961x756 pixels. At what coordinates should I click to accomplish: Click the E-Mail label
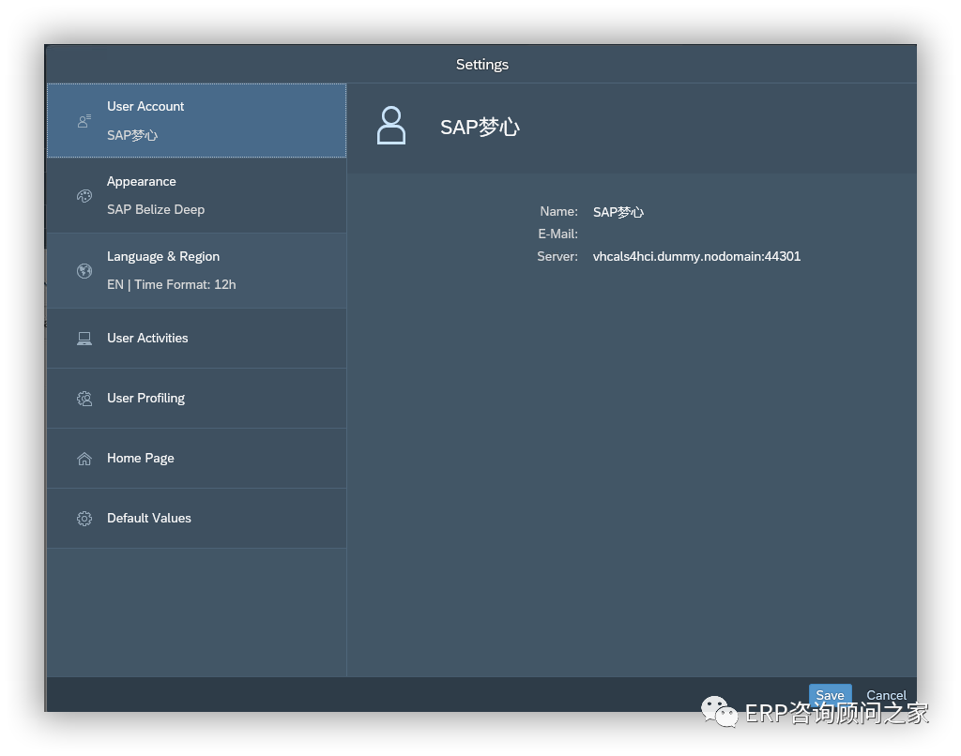pos(557,234)
